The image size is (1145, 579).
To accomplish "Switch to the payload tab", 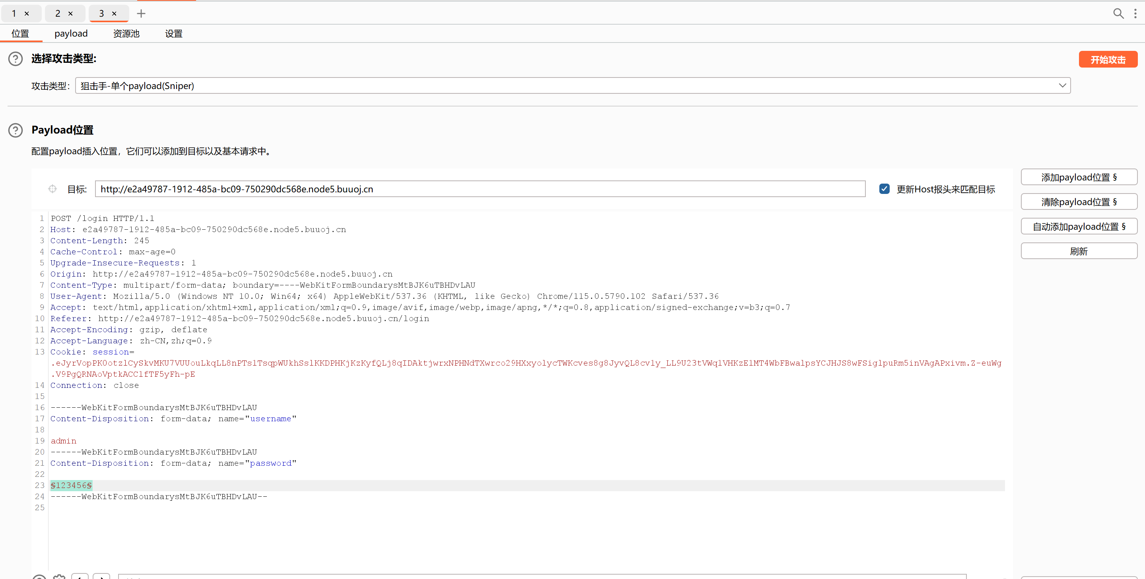I will tap(71, 34).
